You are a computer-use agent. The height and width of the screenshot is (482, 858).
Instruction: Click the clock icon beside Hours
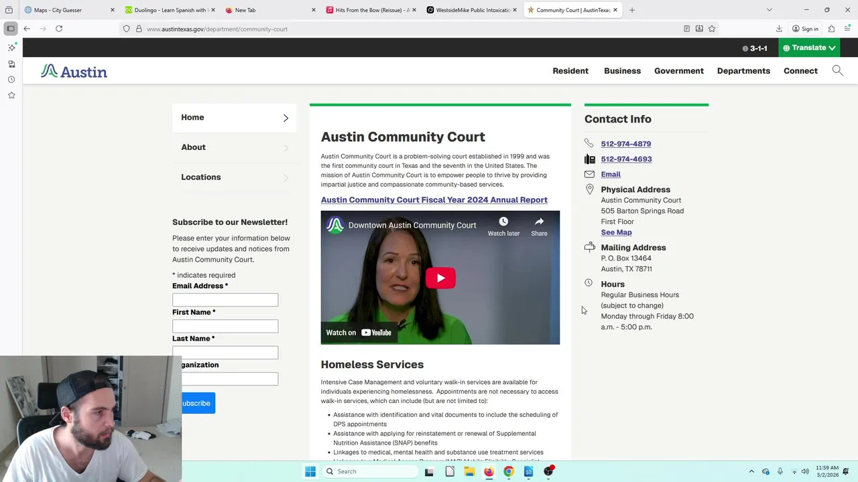pyautogui.click(x=589, y=283)
